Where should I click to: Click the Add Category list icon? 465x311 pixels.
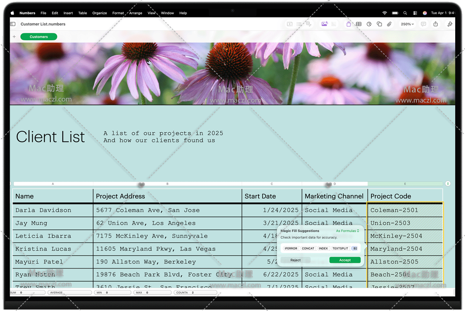coord(299,24)
